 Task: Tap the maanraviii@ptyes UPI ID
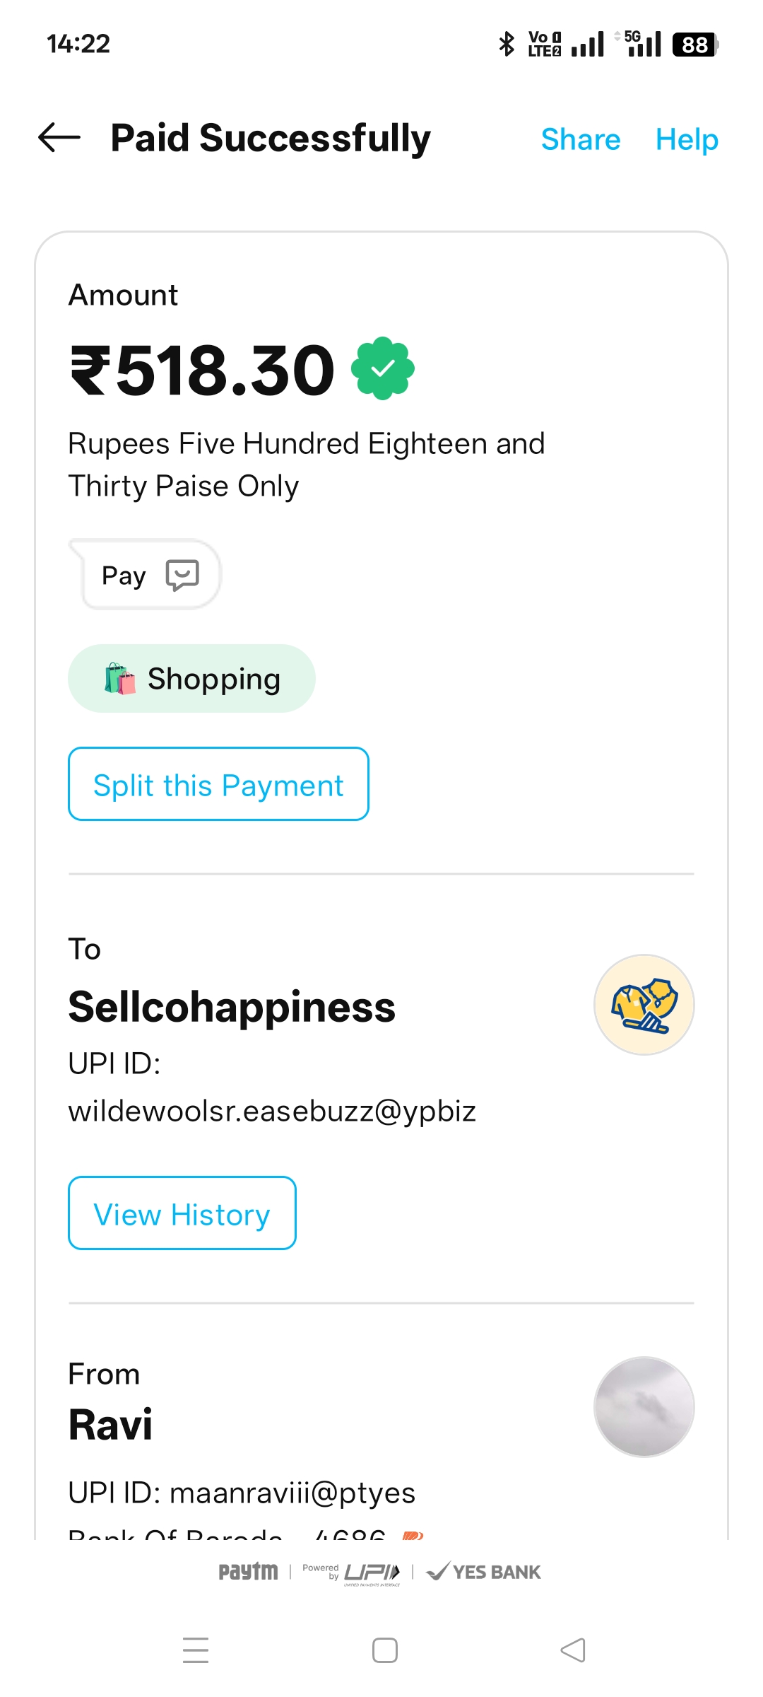[x=292, y=1493]
